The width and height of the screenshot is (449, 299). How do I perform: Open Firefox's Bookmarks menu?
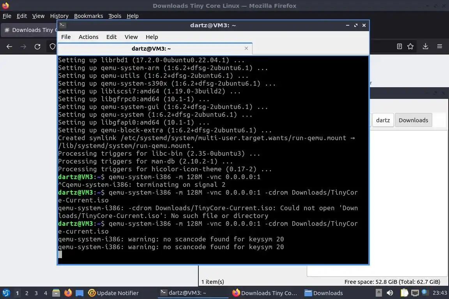[x=88, y=16]
